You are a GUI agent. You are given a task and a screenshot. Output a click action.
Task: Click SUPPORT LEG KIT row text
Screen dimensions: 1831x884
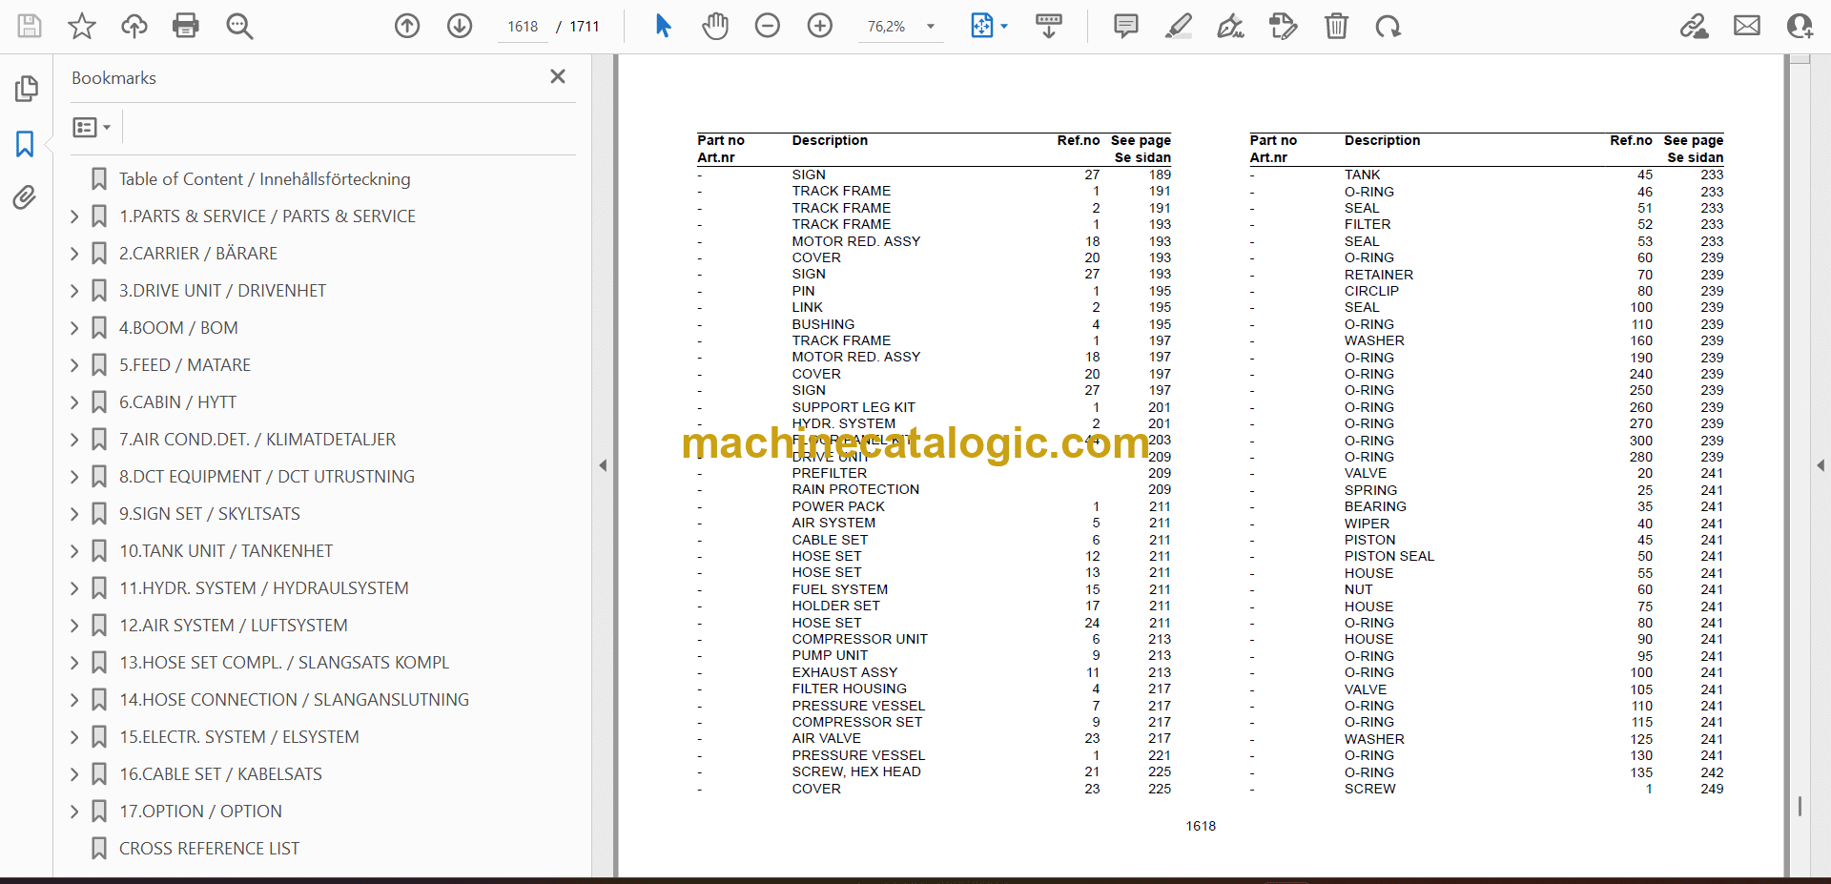854,407
